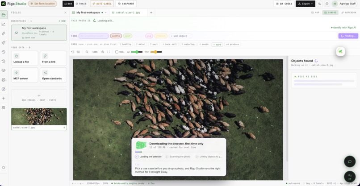
Task: Adjust the yellow thr slider
Action: coord(156,52)
